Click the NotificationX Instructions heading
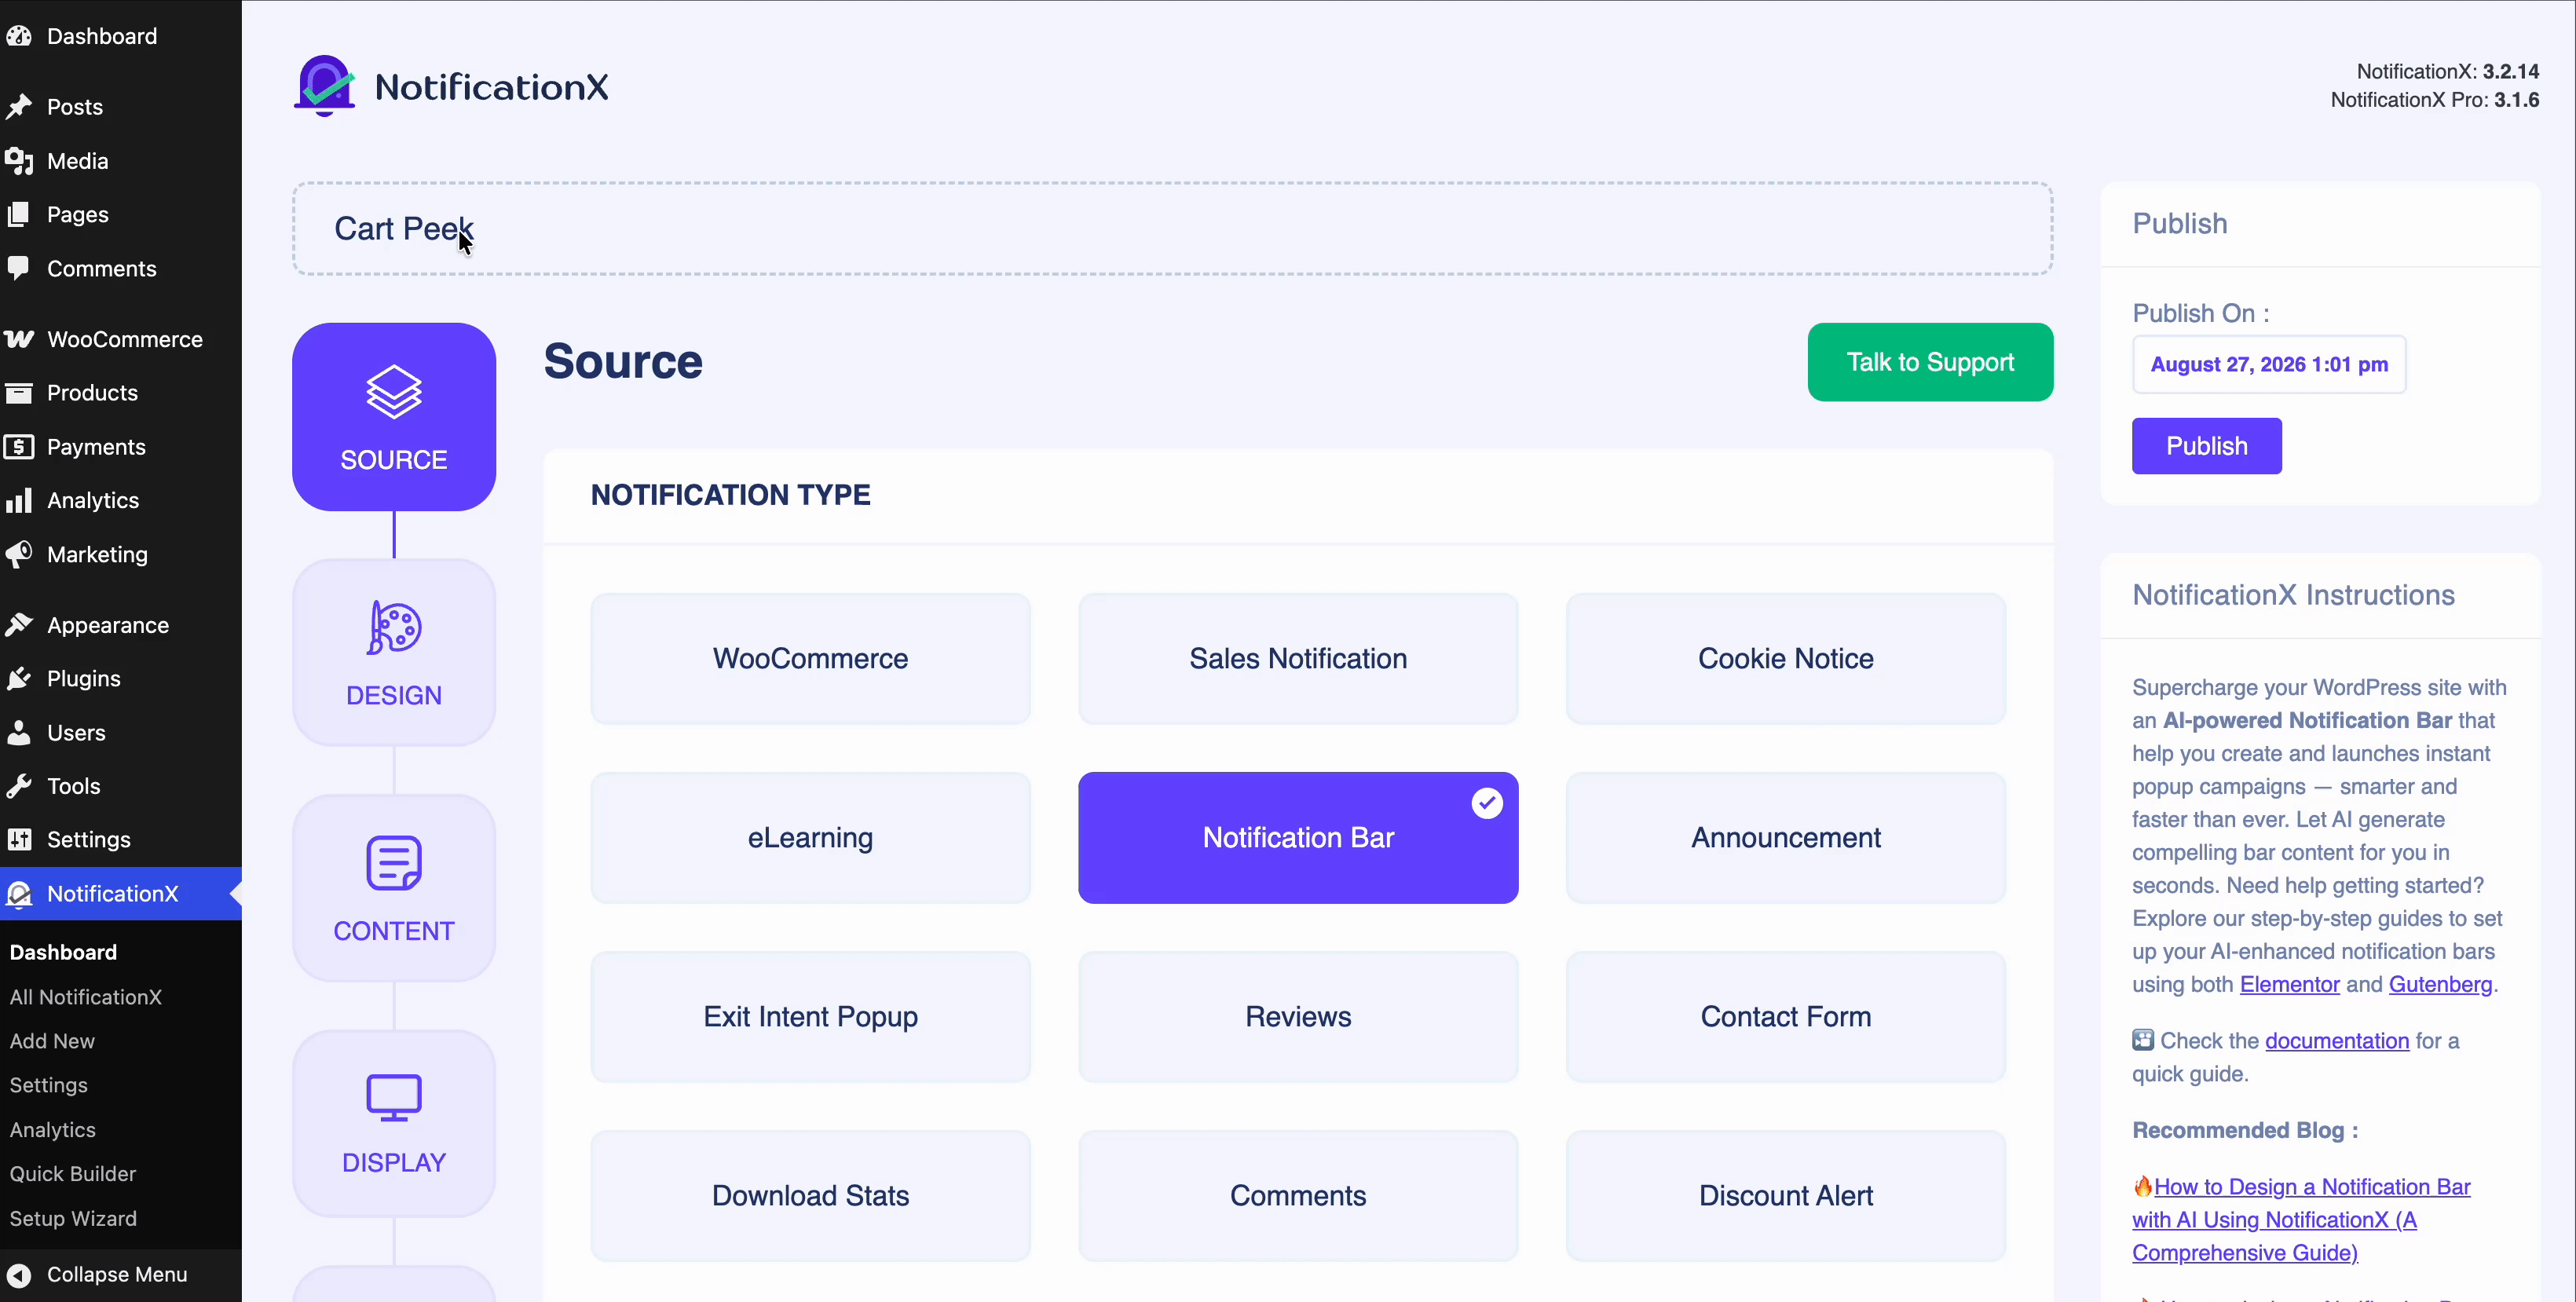The width and height of the screenshot is (2576, 1302). point(2293,595)
